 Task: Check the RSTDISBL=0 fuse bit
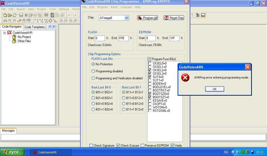coord(150,111)
